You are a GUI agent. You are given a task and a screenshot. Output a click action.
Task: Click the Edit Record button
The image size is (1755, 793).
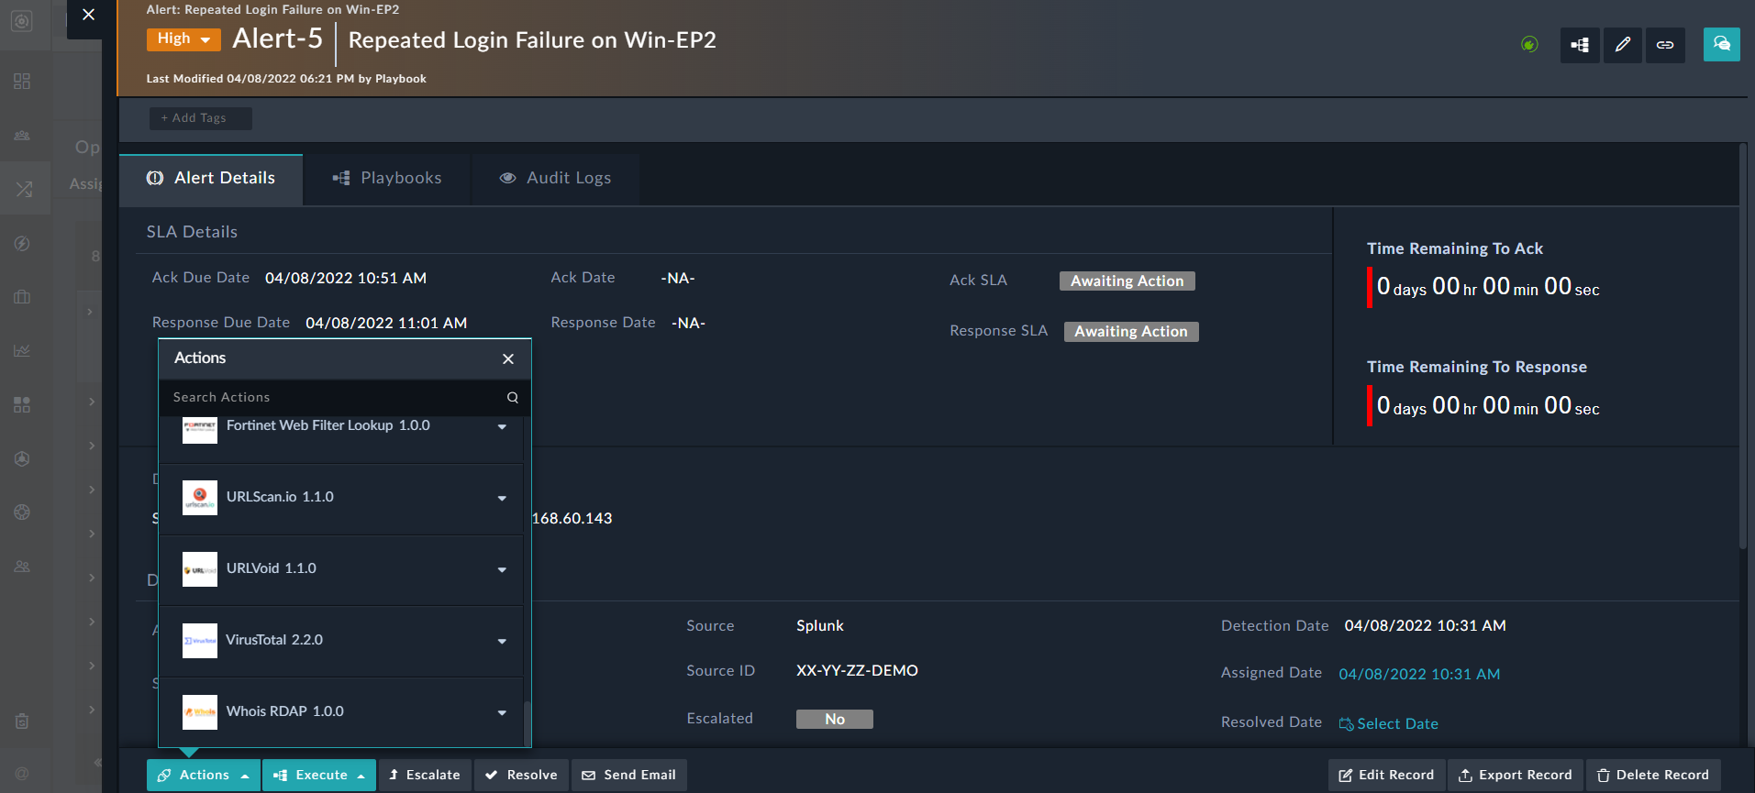[x=1386, y=775]
